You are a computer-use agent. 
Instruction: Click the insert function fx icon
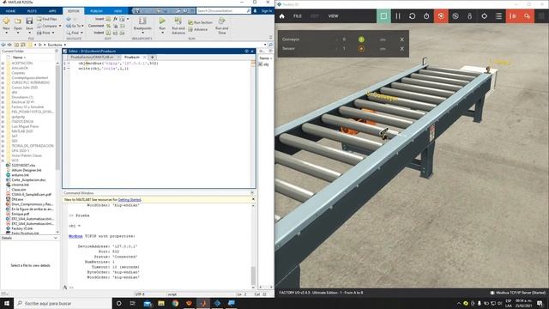coord(115,19)
